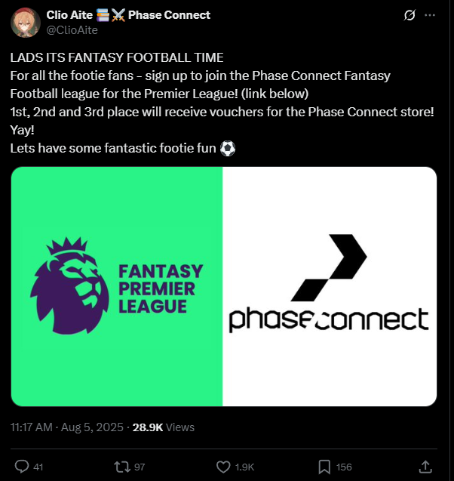The image size is (454, 481).
Task: Click the tweet text about fantasy football
Action: [222, 103]
